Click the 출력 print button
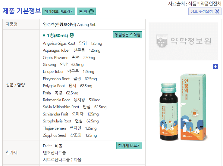Screen dimensions: 223x166 coord(86,11)
